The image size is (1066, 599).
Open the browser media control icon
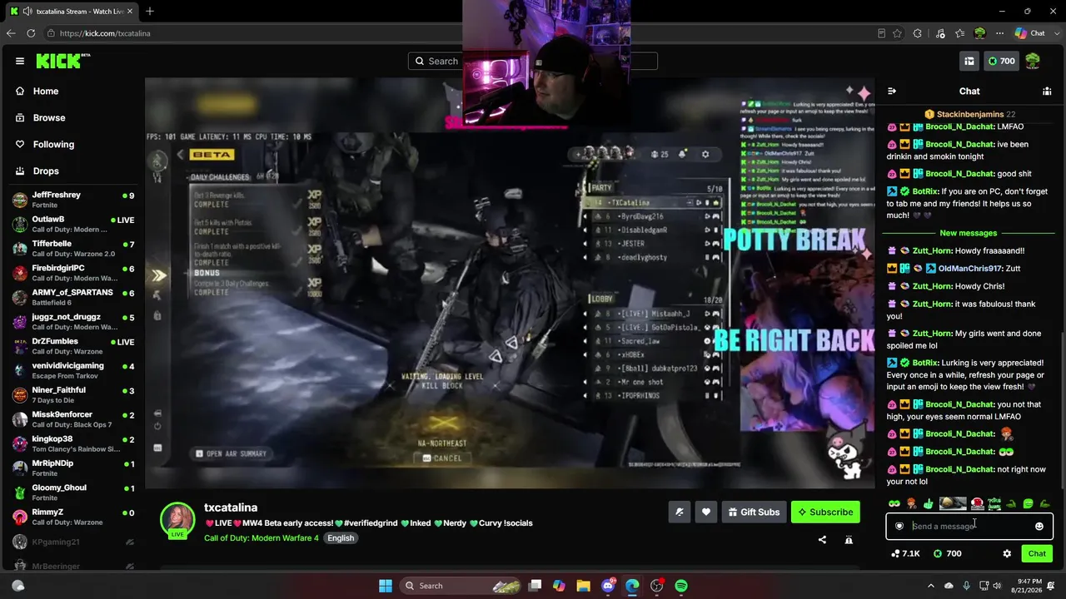[940, 33]
